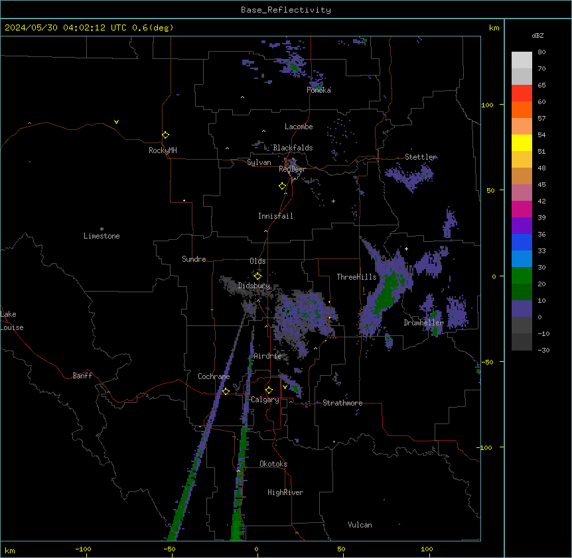This screenshot has width=572, height=558.
Task: Click the Sundre city label
Action: click(x=194, y=259)
